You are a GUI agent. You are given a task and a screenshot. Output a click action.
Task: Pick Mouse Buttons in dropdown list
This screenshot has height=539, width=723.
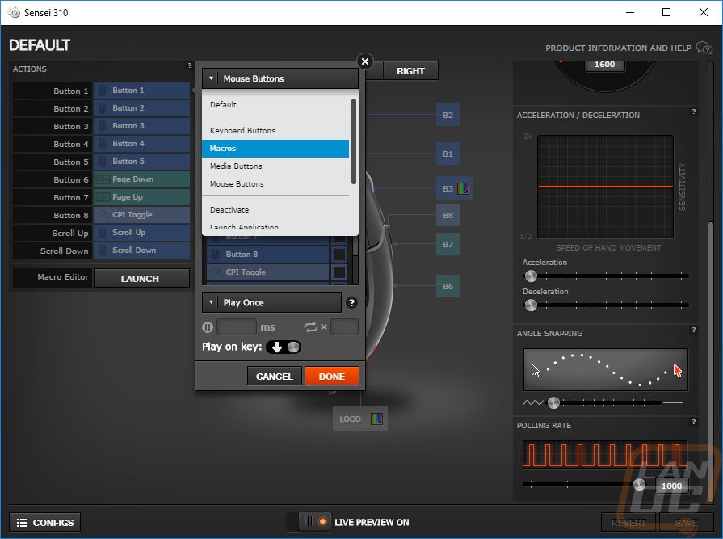275,184
